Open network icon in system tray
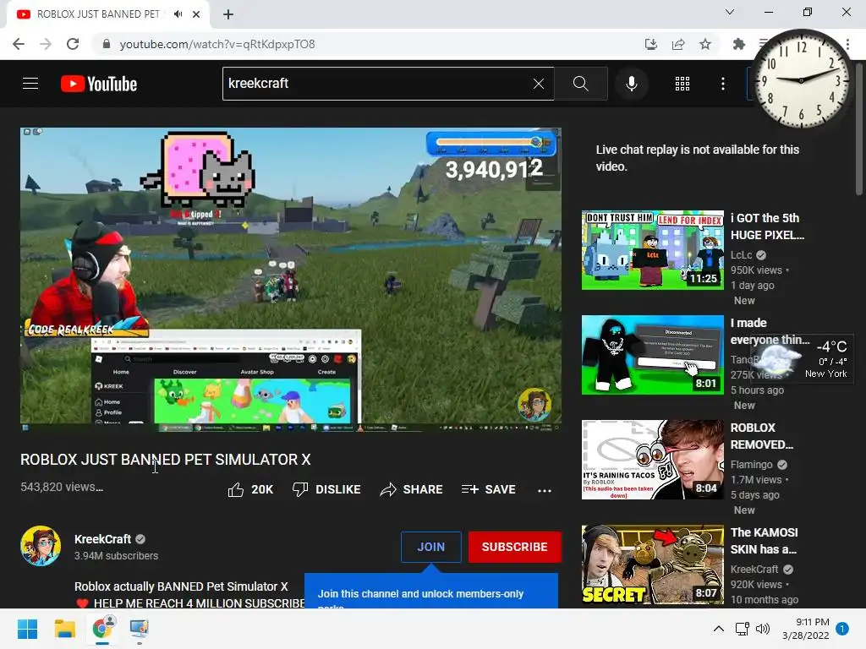The height and width of the screenshot is (649, 866). [742, 629]
